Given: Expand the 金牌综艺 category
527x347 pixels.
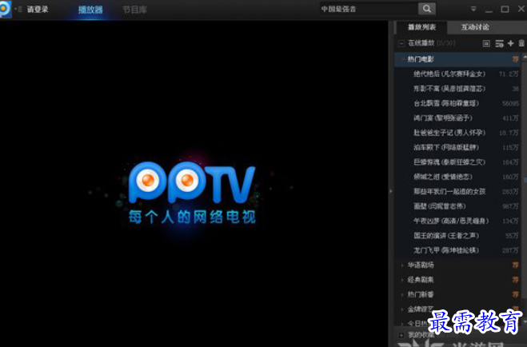Looking at the screenshot, I should [x=402, y=309].
